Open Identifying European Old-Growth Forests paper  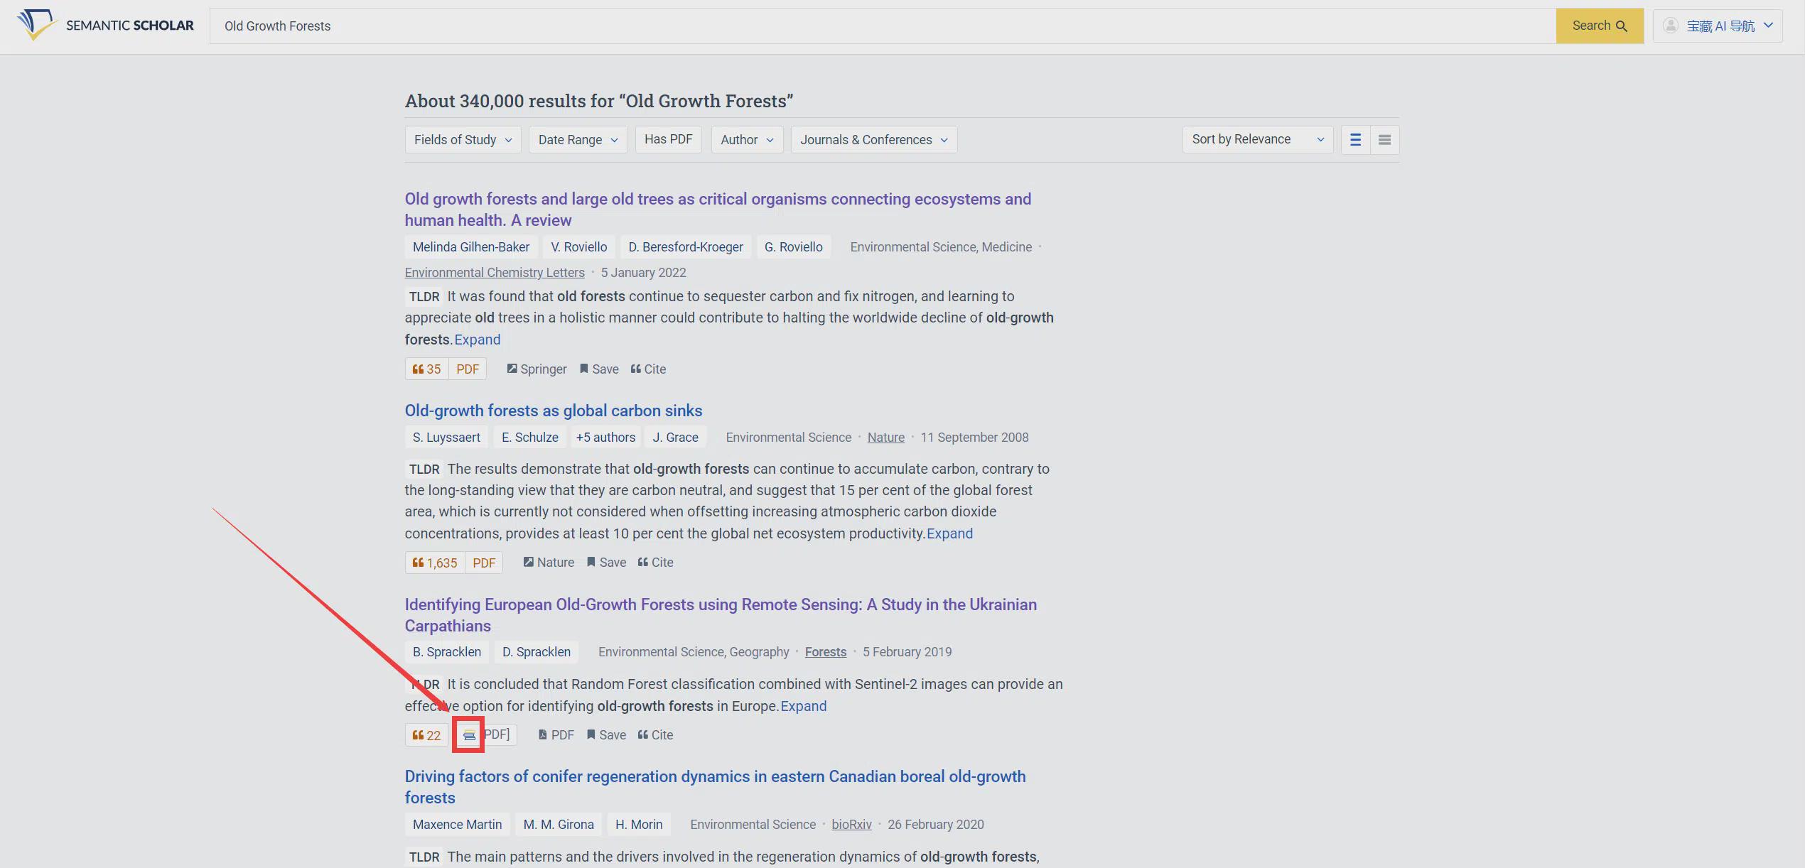point(721,615)
